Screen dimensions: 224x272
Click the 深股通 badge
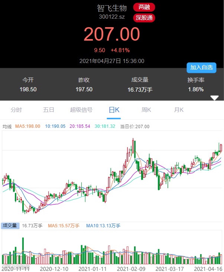pos(144,18)
